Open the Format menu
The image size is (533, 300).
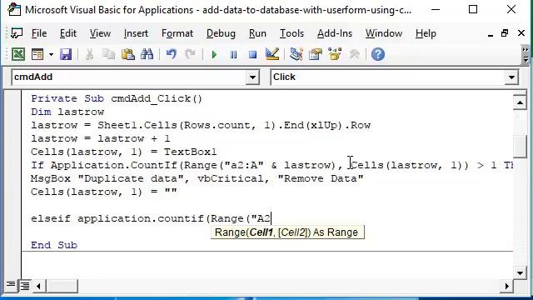pyautogui.click(x=177, y=33)
